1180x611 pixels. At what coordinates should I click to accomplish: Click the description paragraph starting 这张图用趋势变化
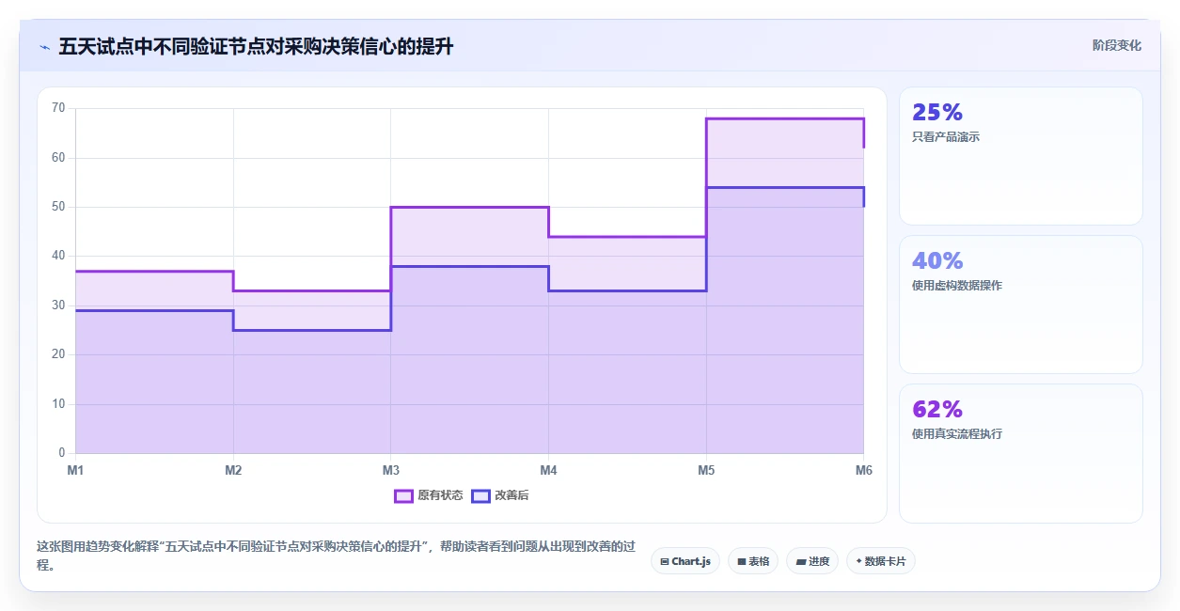(337, 556)
